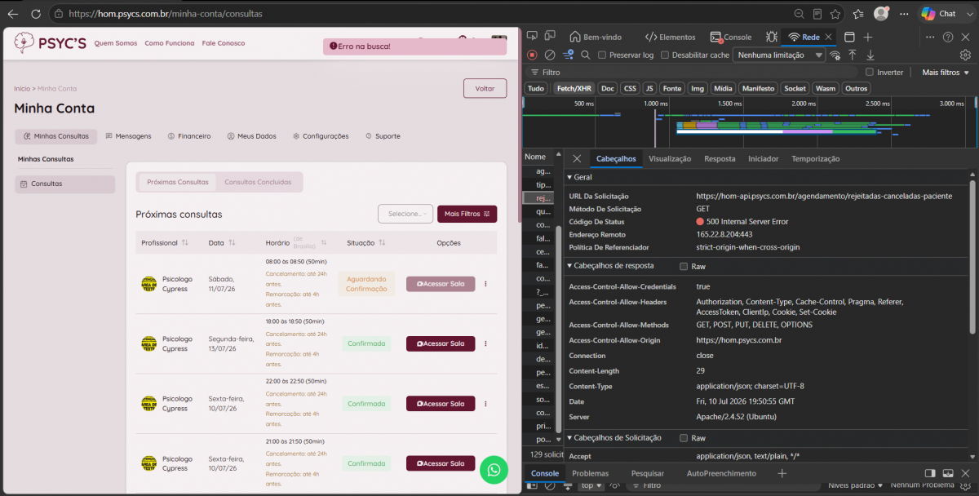This screenshot has width=979, height=496.
Task: Click Acessar Sala for Segunda-feira 13/07/26
Action: pos(441,343)
